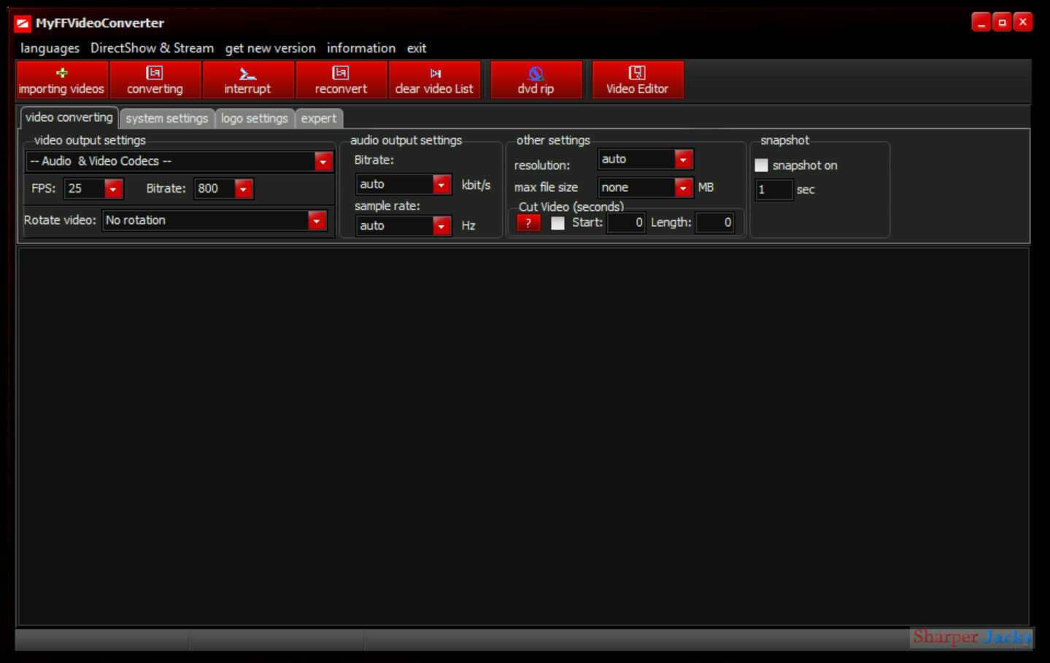
Task: Click the Cut Video Length input field
Action: pyautogui.click(x=714, y=223)
